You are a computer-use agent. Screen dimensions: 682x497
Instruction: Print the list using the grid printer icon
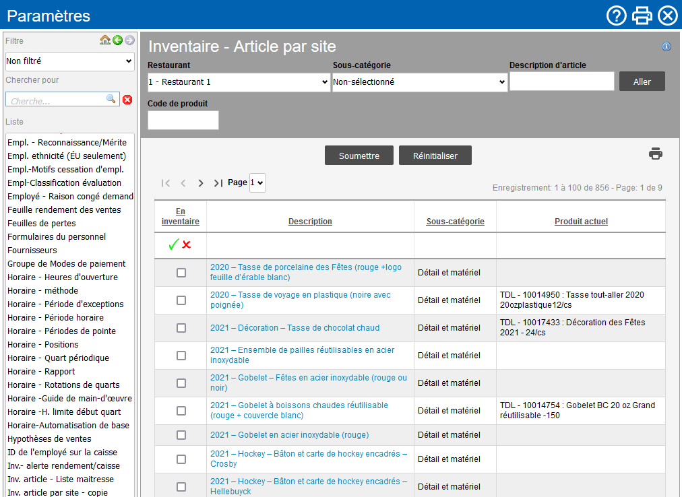coord(656,154)
